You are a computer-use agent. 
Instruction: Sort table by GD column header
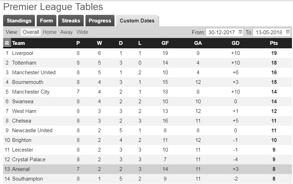click(x=236, y=43)
